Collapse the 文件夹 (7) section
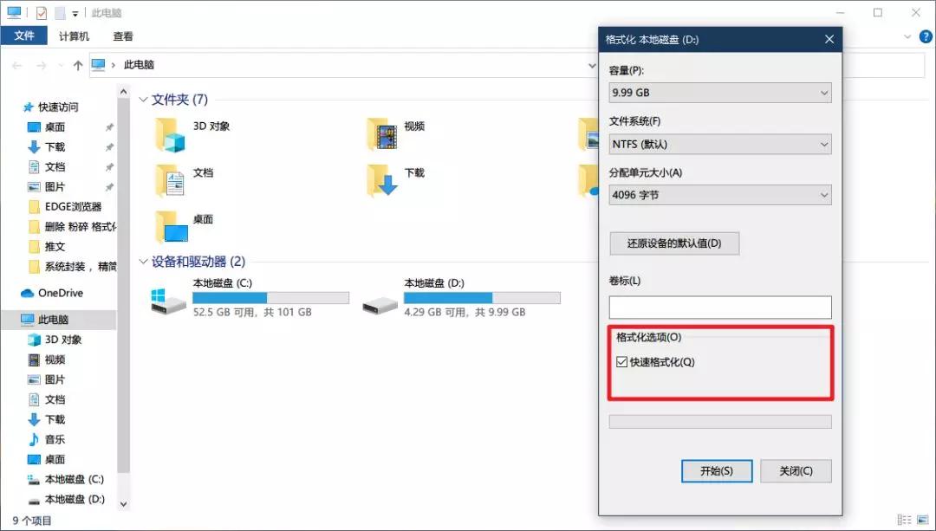This screenshot has width=936, height=531. coord(142,100)
